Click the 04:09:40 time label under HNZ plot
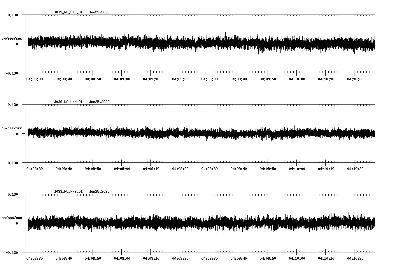The image size is (396, 269). 239,258
